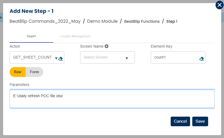
Task: Close the Add New Step dialog
Action: coord(219,5)
